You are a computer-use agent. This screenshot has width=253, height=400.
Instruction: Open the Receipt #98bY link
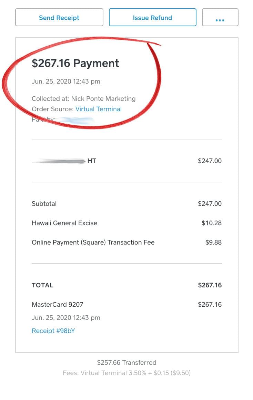53,331
